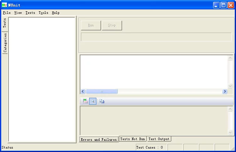Select the Errors and Failures tab

click(x=99, y=139)
